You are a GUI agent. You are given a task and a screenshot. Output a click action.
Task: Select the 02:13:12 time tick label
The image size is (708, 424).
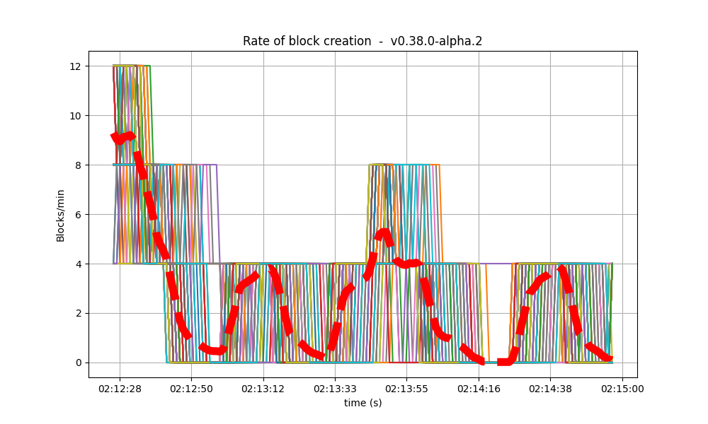(263, 385)
